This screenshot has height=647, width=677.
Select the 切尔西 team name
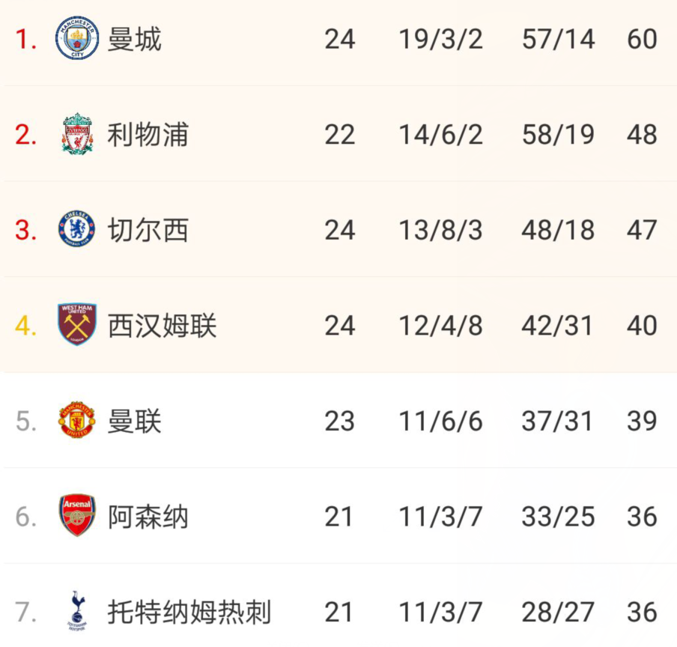tap(148, 230)
